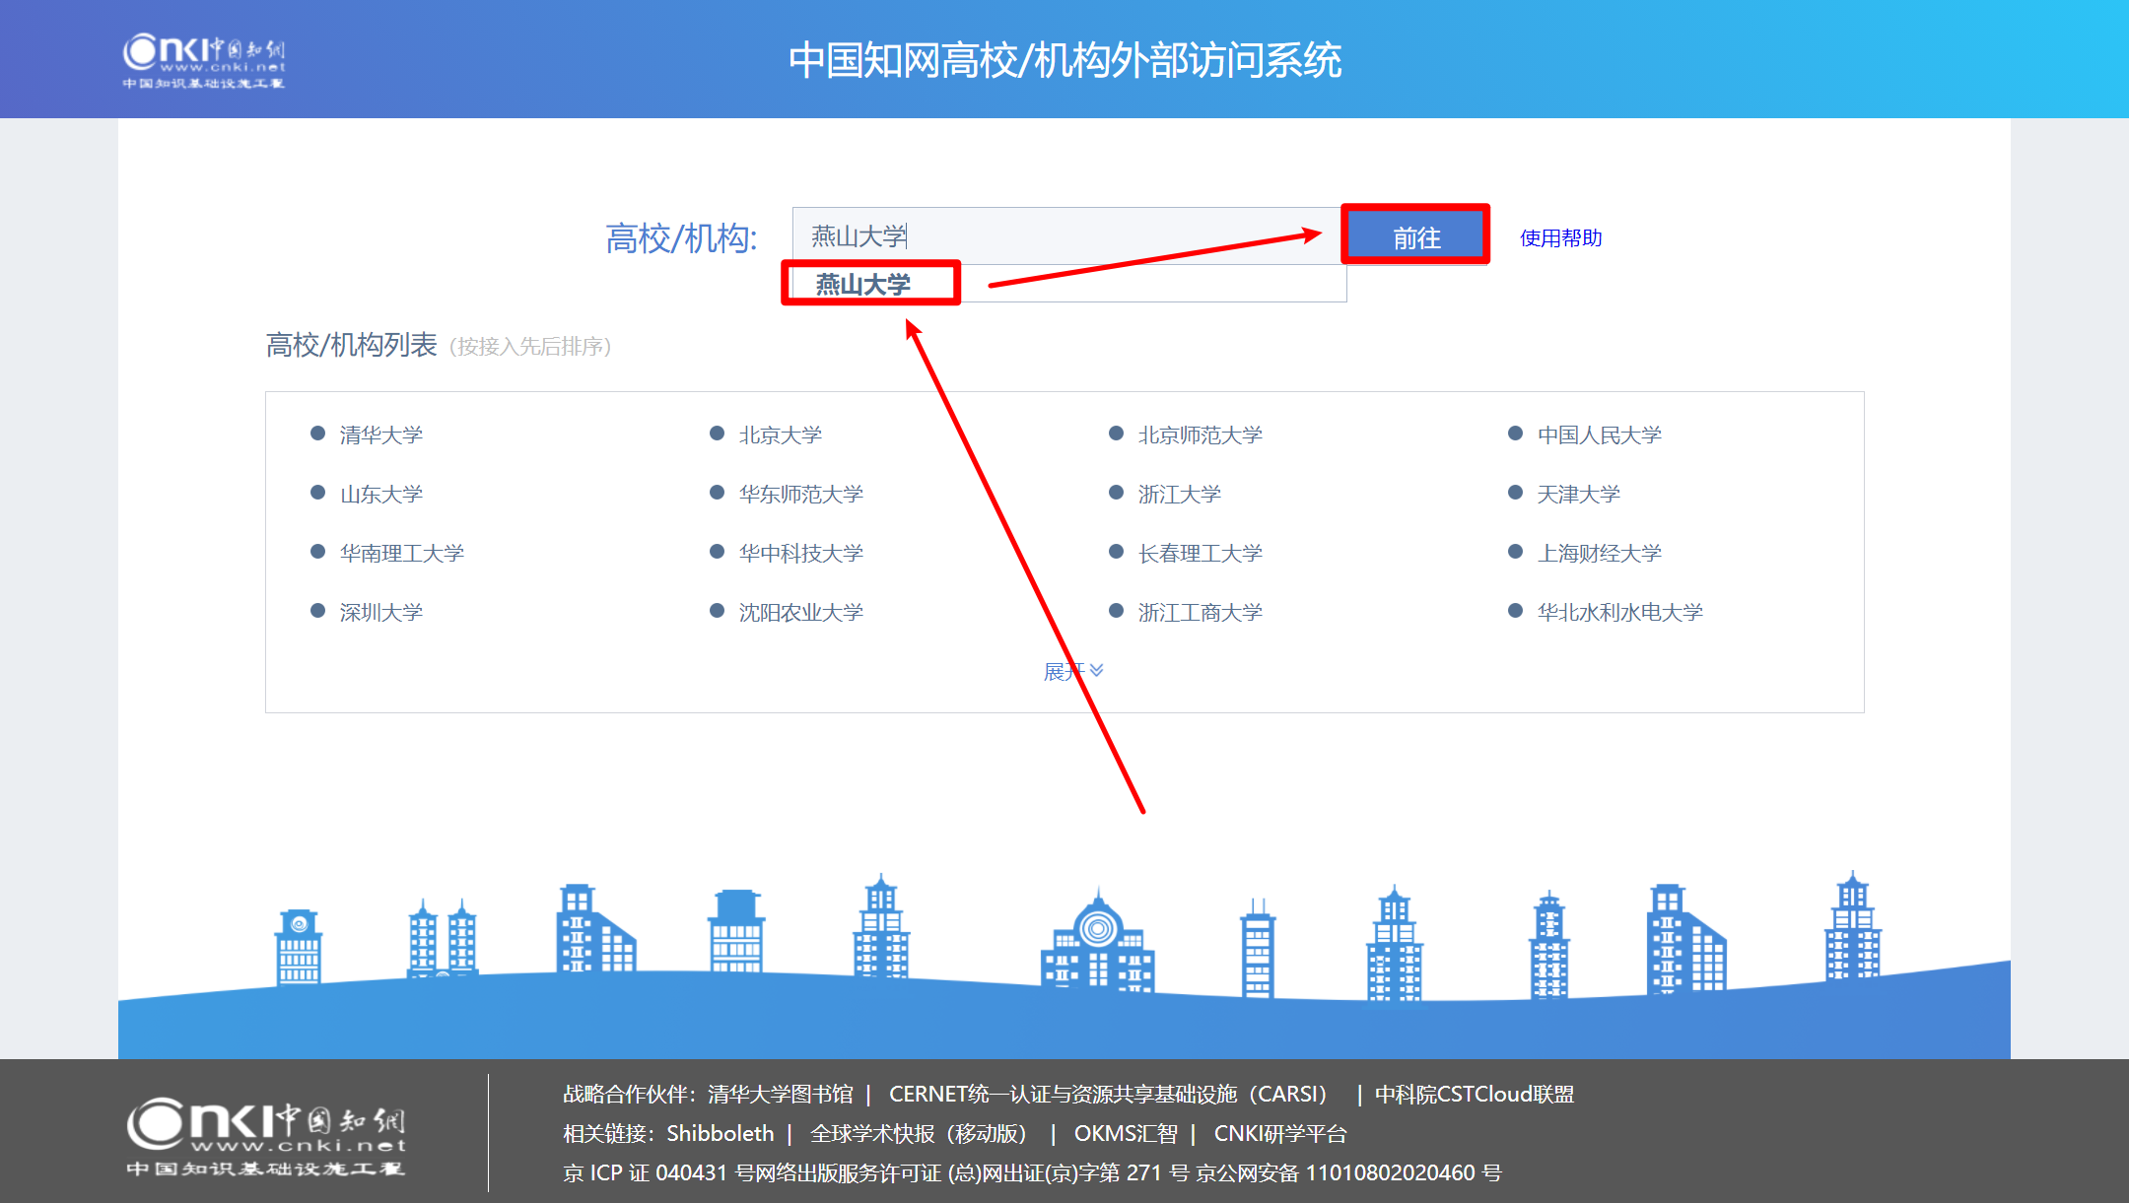Select 清华大学 from the institution list
This screenshot has height=1203, width=2129.
click(379, 434)
